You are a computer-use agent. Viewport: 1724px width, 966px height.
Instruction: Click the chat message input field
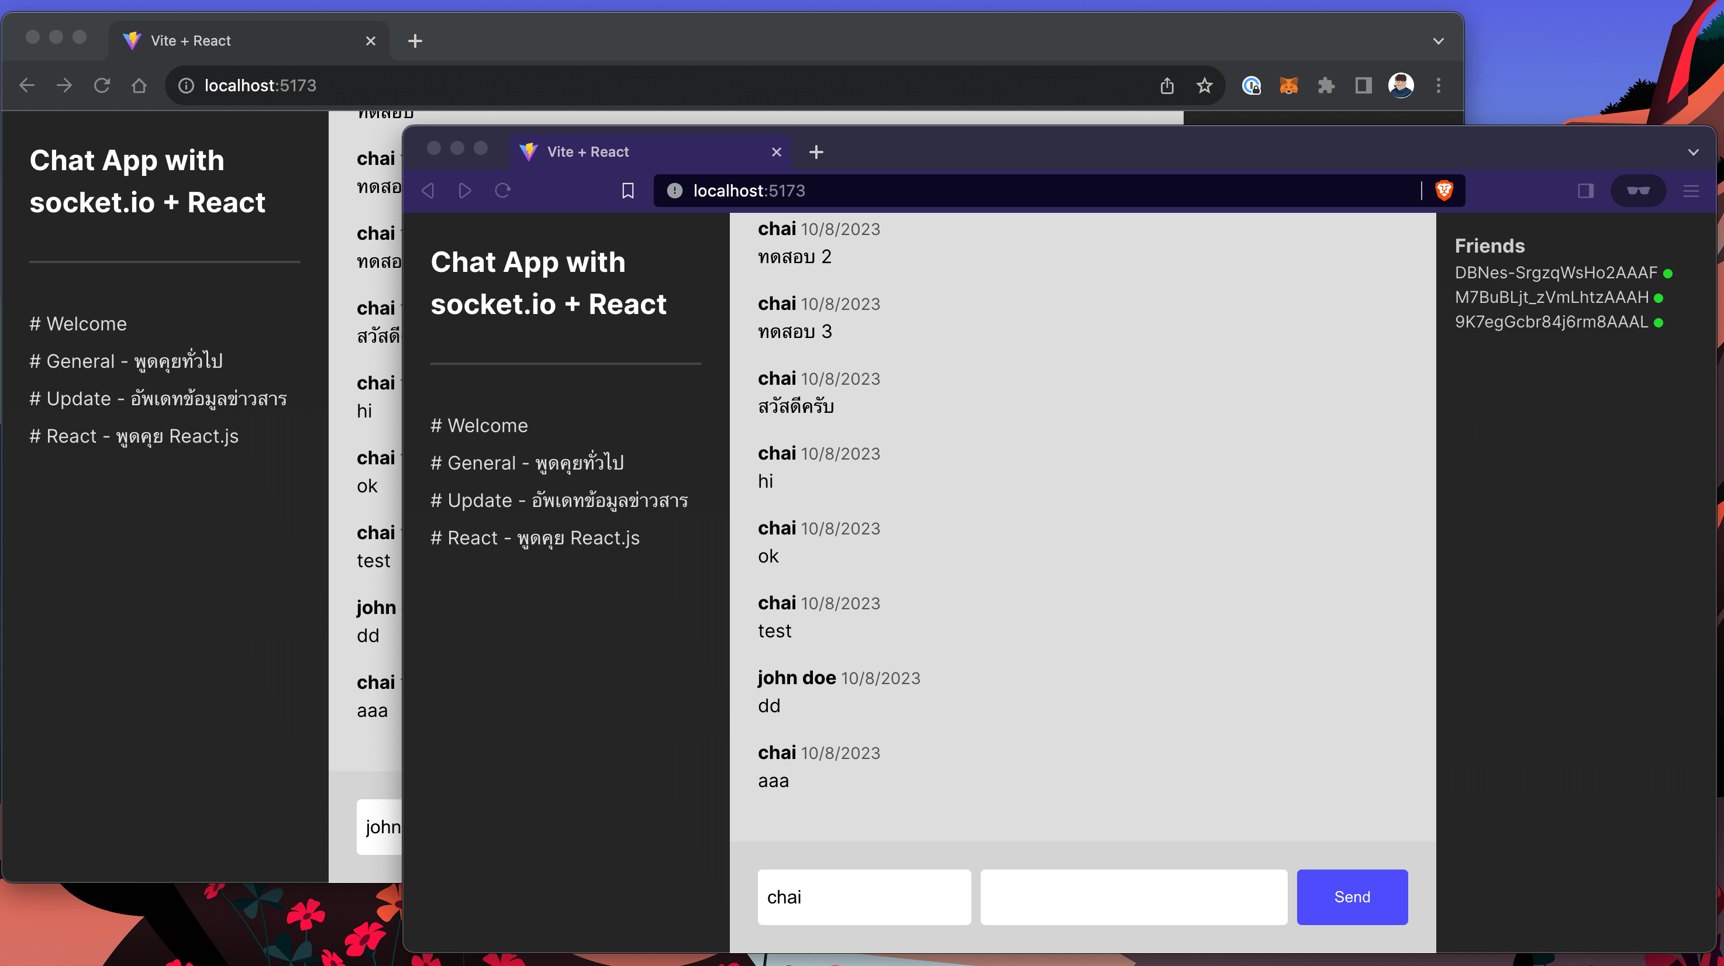1133,897
